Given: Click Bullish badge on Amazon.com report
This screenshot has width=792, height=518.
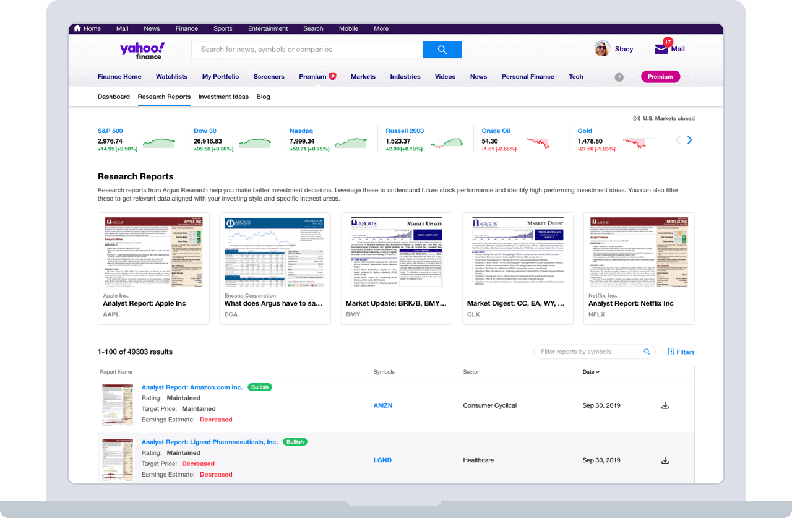Looking at the screenshot, I should [260, 387].
